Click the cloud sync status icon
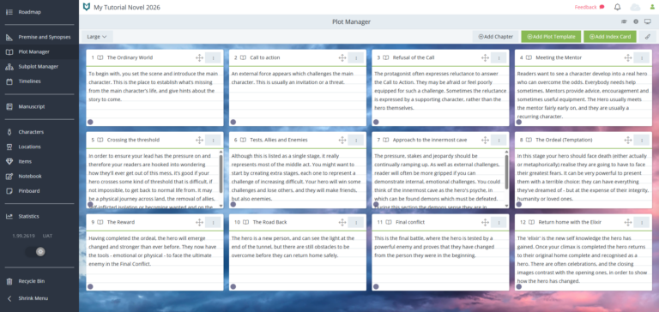The width and height of the screenshot is (659, 312). (x=635, y=7)
